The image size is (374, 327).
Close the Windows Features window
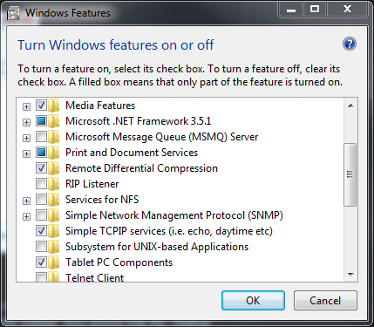point(347,10)
